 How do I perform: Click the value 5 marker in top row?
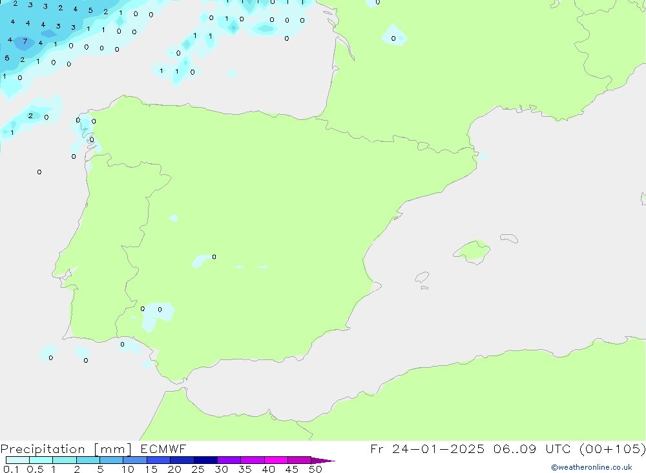90,10
